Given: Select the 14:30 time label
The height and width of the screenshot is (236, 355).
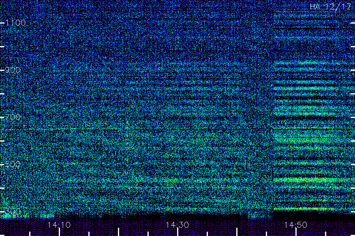Looking at the screenshot, I should (x=177, y=225).
